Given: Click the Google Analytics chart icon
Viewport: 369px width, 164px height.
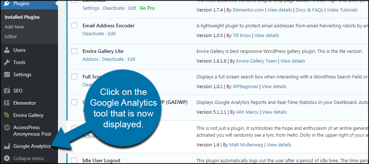Looking at the screenshot, I should click(6, 146).
